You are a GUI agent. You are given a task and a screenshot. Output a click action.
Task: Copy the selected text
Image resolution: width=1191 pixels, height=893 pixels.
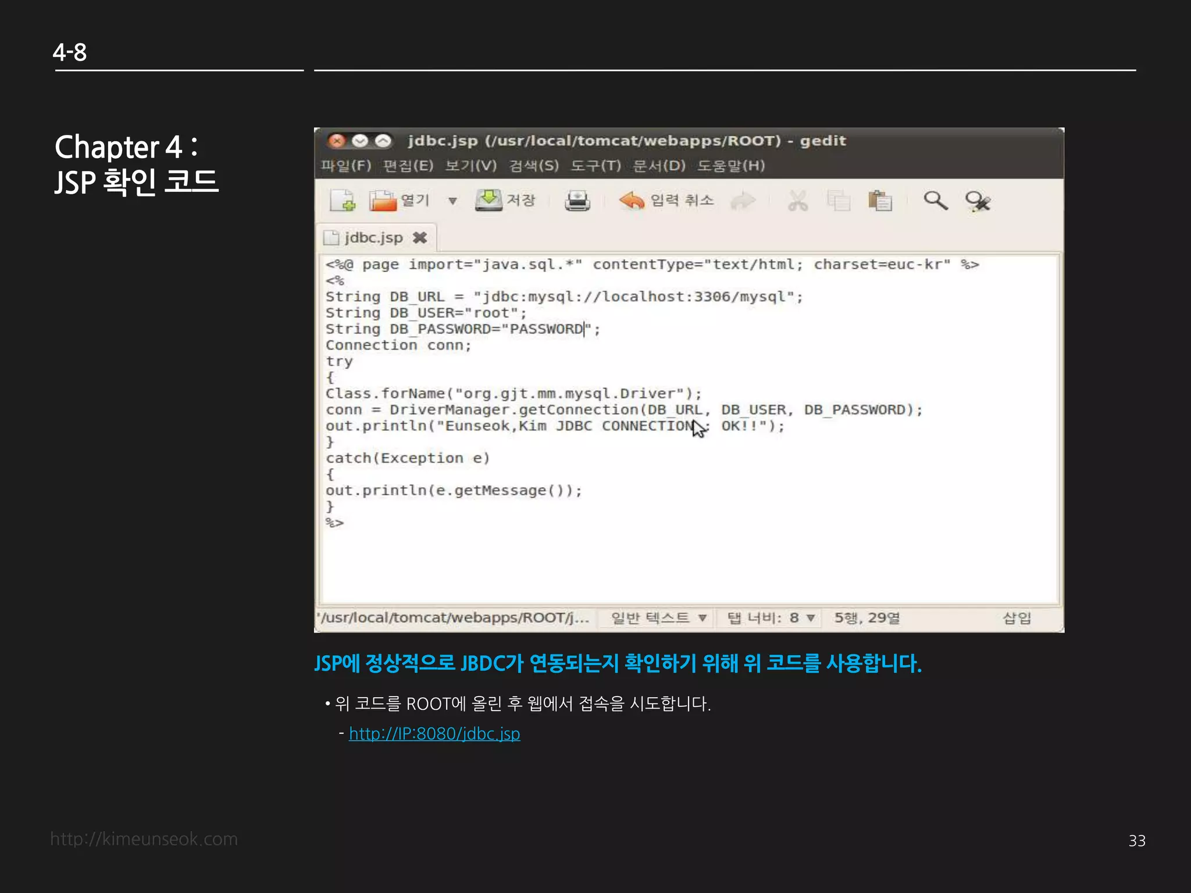click(x=839, y=201)
